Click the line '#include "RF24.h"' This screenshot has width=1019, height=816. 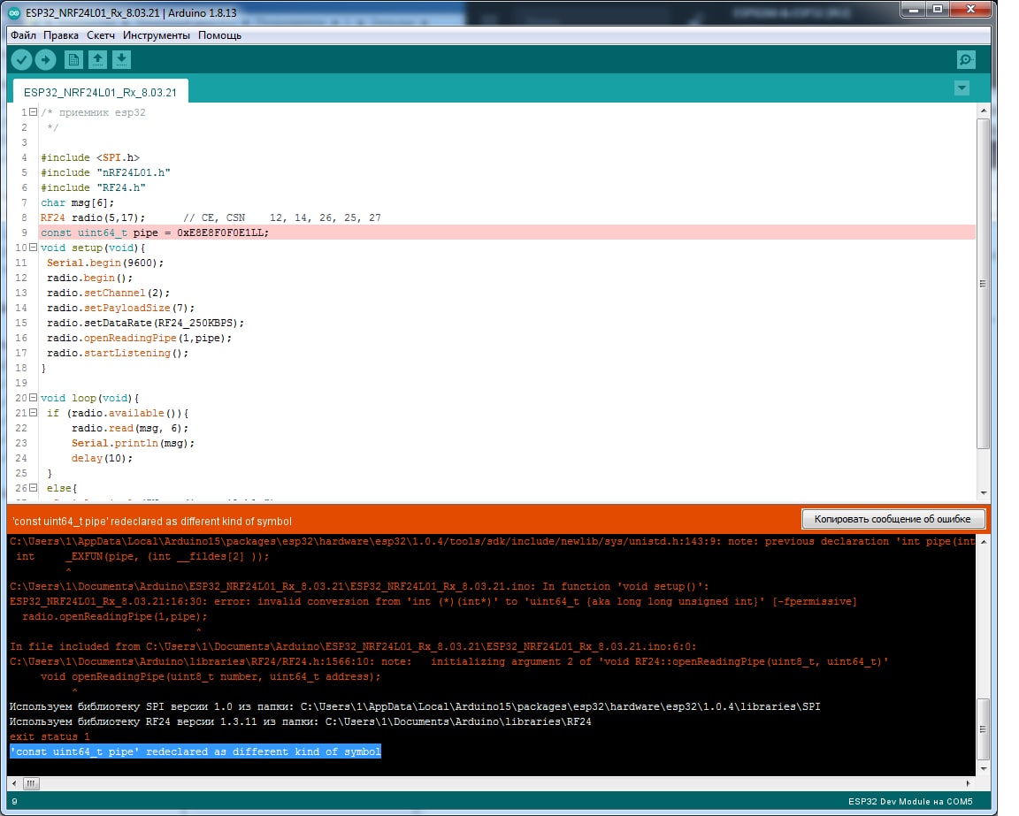[93, 187]
